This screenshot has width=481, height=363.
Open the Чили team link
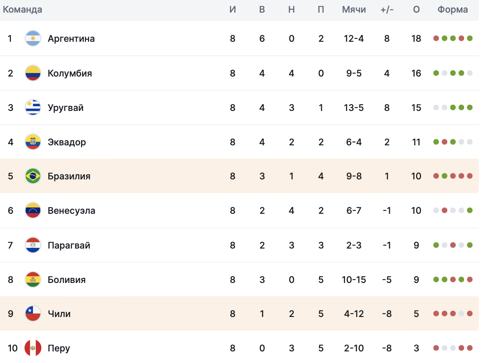(59, 313)
